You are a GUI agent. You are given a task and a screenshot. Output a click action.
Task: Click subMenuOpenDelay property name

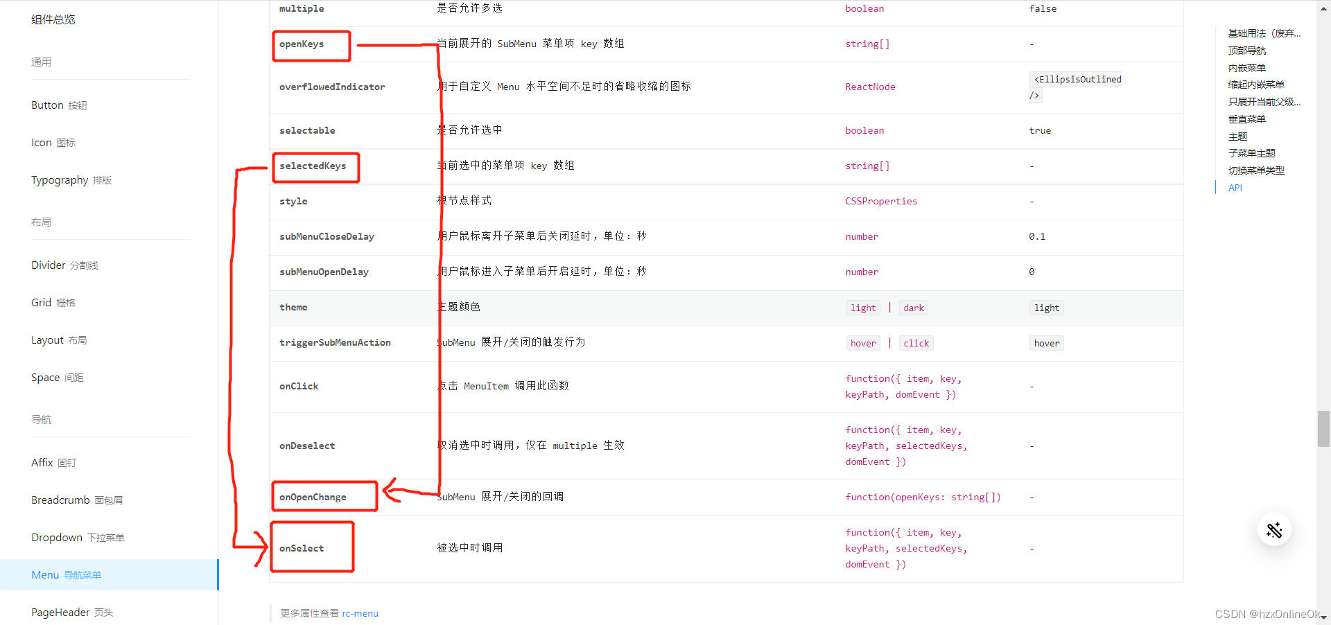[324, 272]
